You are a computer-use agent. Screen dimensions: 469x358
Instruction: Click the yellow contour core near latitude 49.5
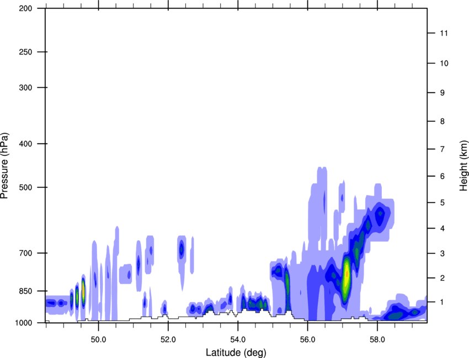tap(83, 291)
